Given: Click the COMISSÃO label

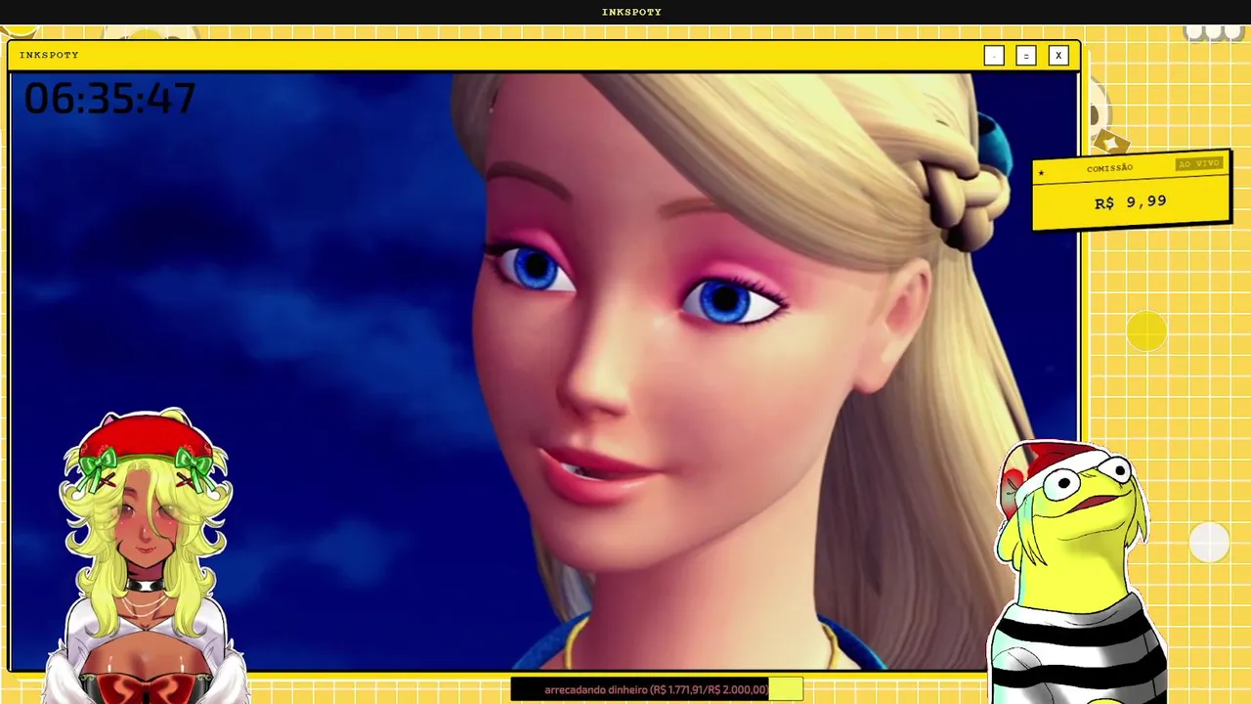Looking at the screenshot, I should tap(1110, 168).
